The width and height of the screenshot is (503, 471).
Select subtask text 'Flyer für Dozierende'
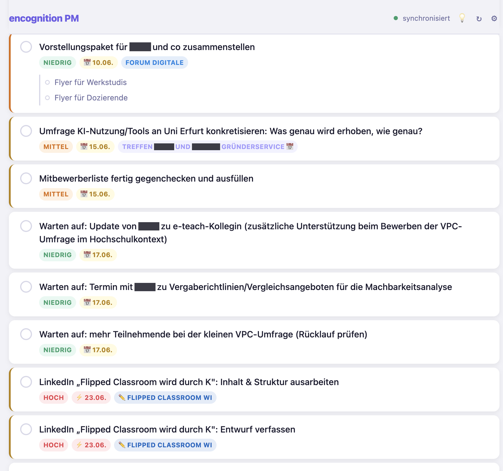tap(91, 98)
